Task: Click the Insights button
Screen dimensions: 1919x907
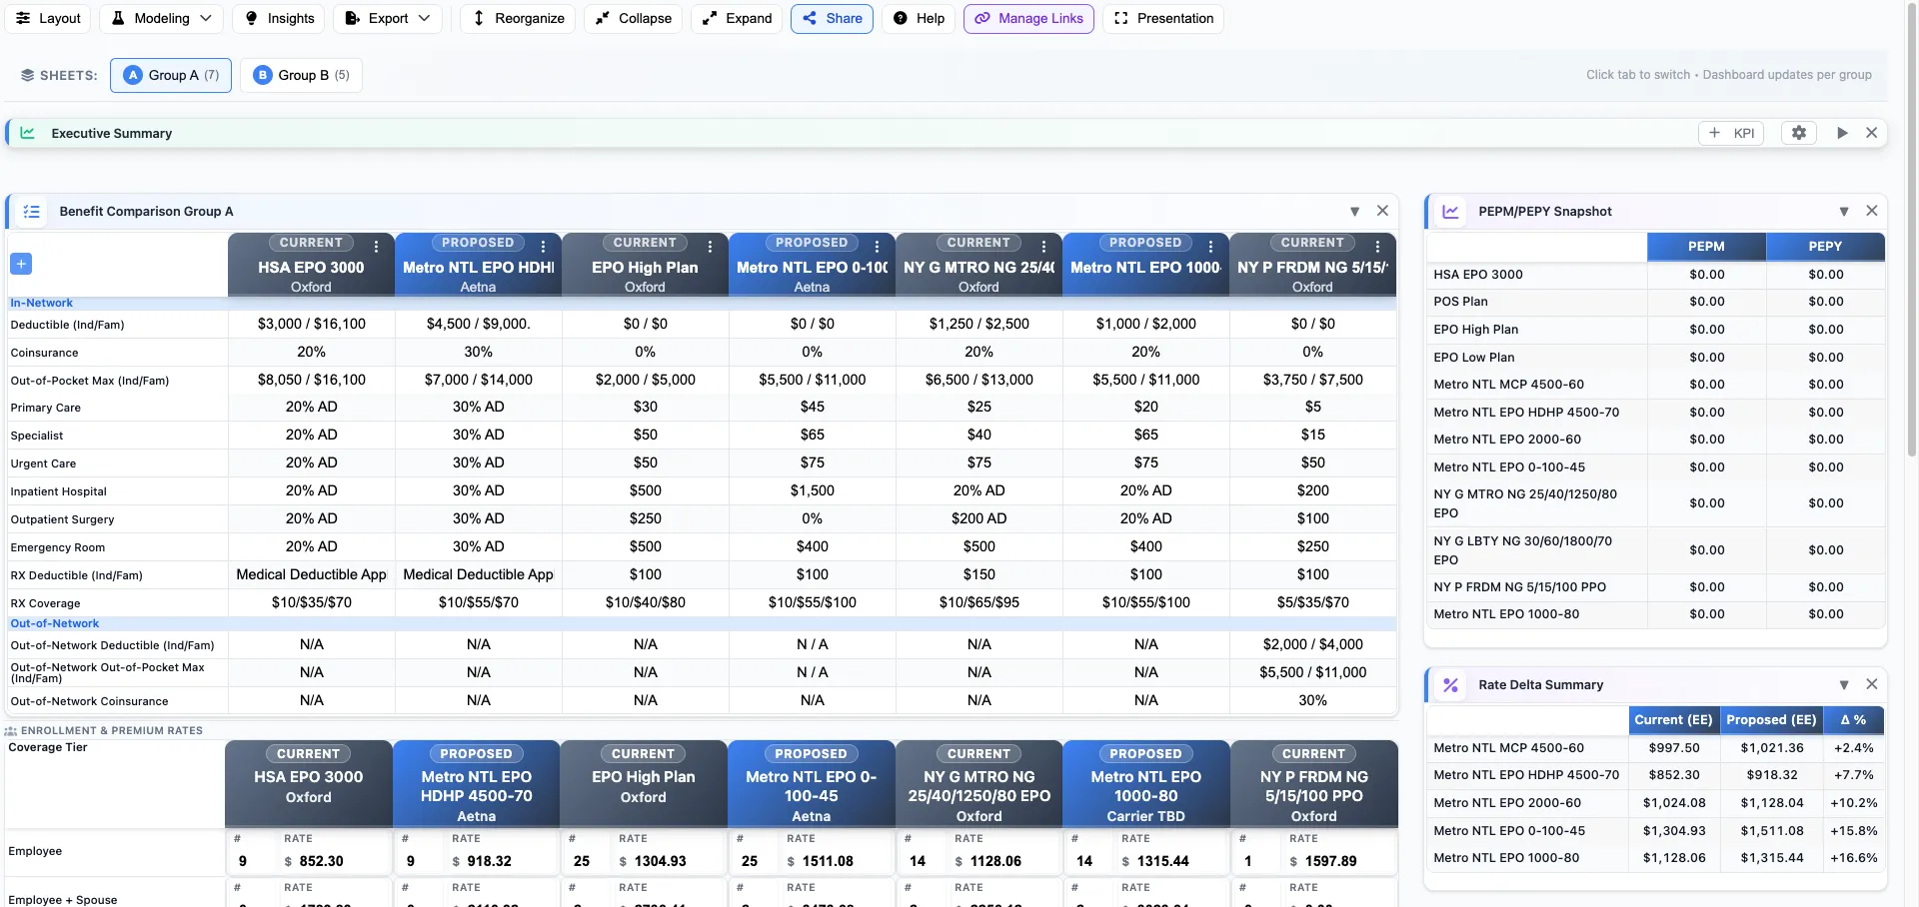Action: tap(279, 18)
